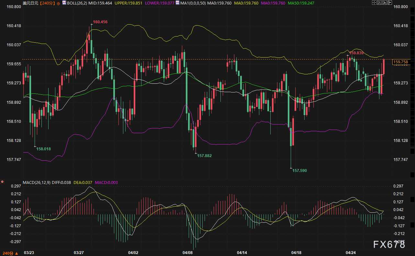Screen dimensions: 415x256
Task: Click the MA1(0,0,0,50) indicator label
Action: point(193,3)
